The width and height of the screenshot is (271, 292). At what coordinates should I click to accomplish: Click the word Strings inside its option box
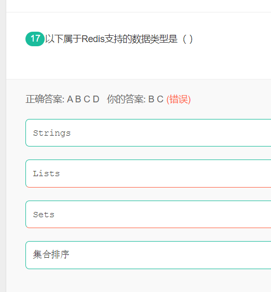[x=52, y=133]
